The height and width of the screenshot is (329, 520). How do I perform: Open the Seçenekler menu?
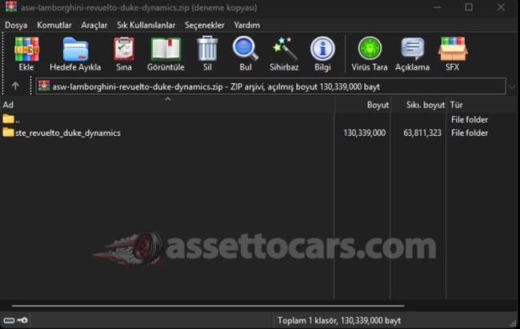click(205, 25)
